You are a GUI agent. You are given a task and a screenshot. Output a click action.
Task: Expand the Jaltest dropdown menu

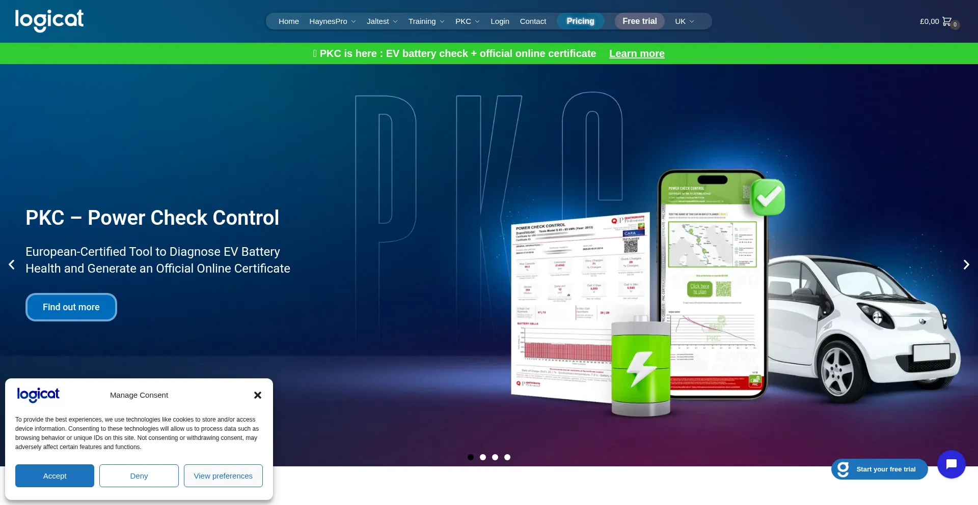coord(382,21)
